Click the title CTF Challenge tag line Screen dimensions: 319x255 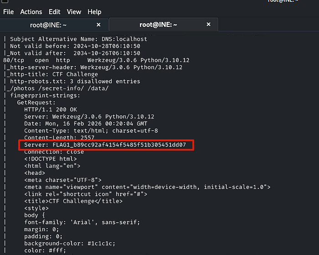coord(73,201)
